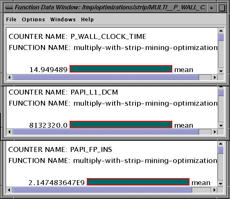Click down arrow in PAPI_FP_INS panel scrollbar
This screenshot has height=199, width=230.
point(221,183)
